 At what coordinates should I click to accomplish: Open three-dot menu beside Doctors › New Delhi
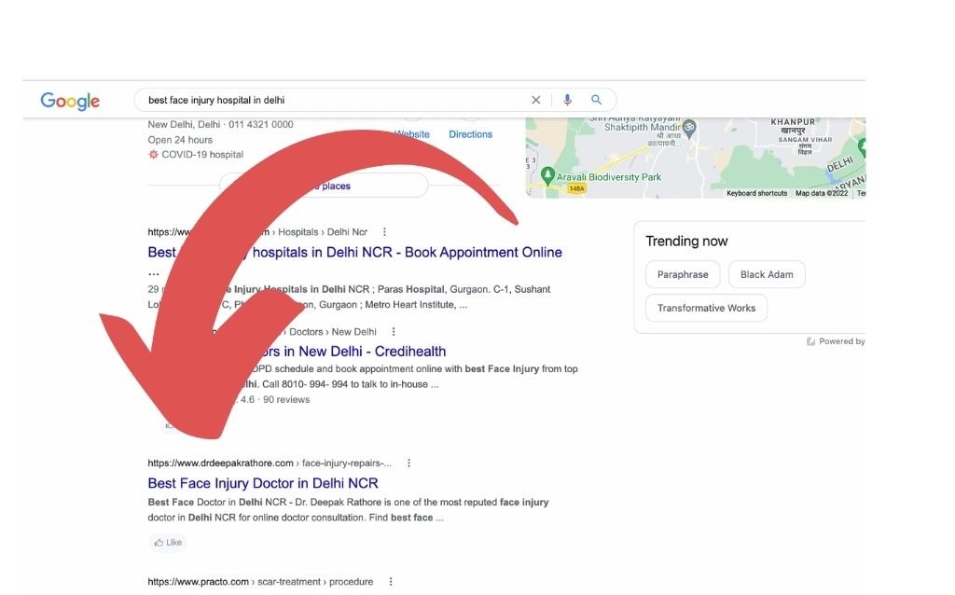(394, 332)
